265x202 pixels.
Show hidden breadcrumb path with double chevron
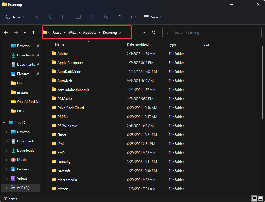point(50,32)
